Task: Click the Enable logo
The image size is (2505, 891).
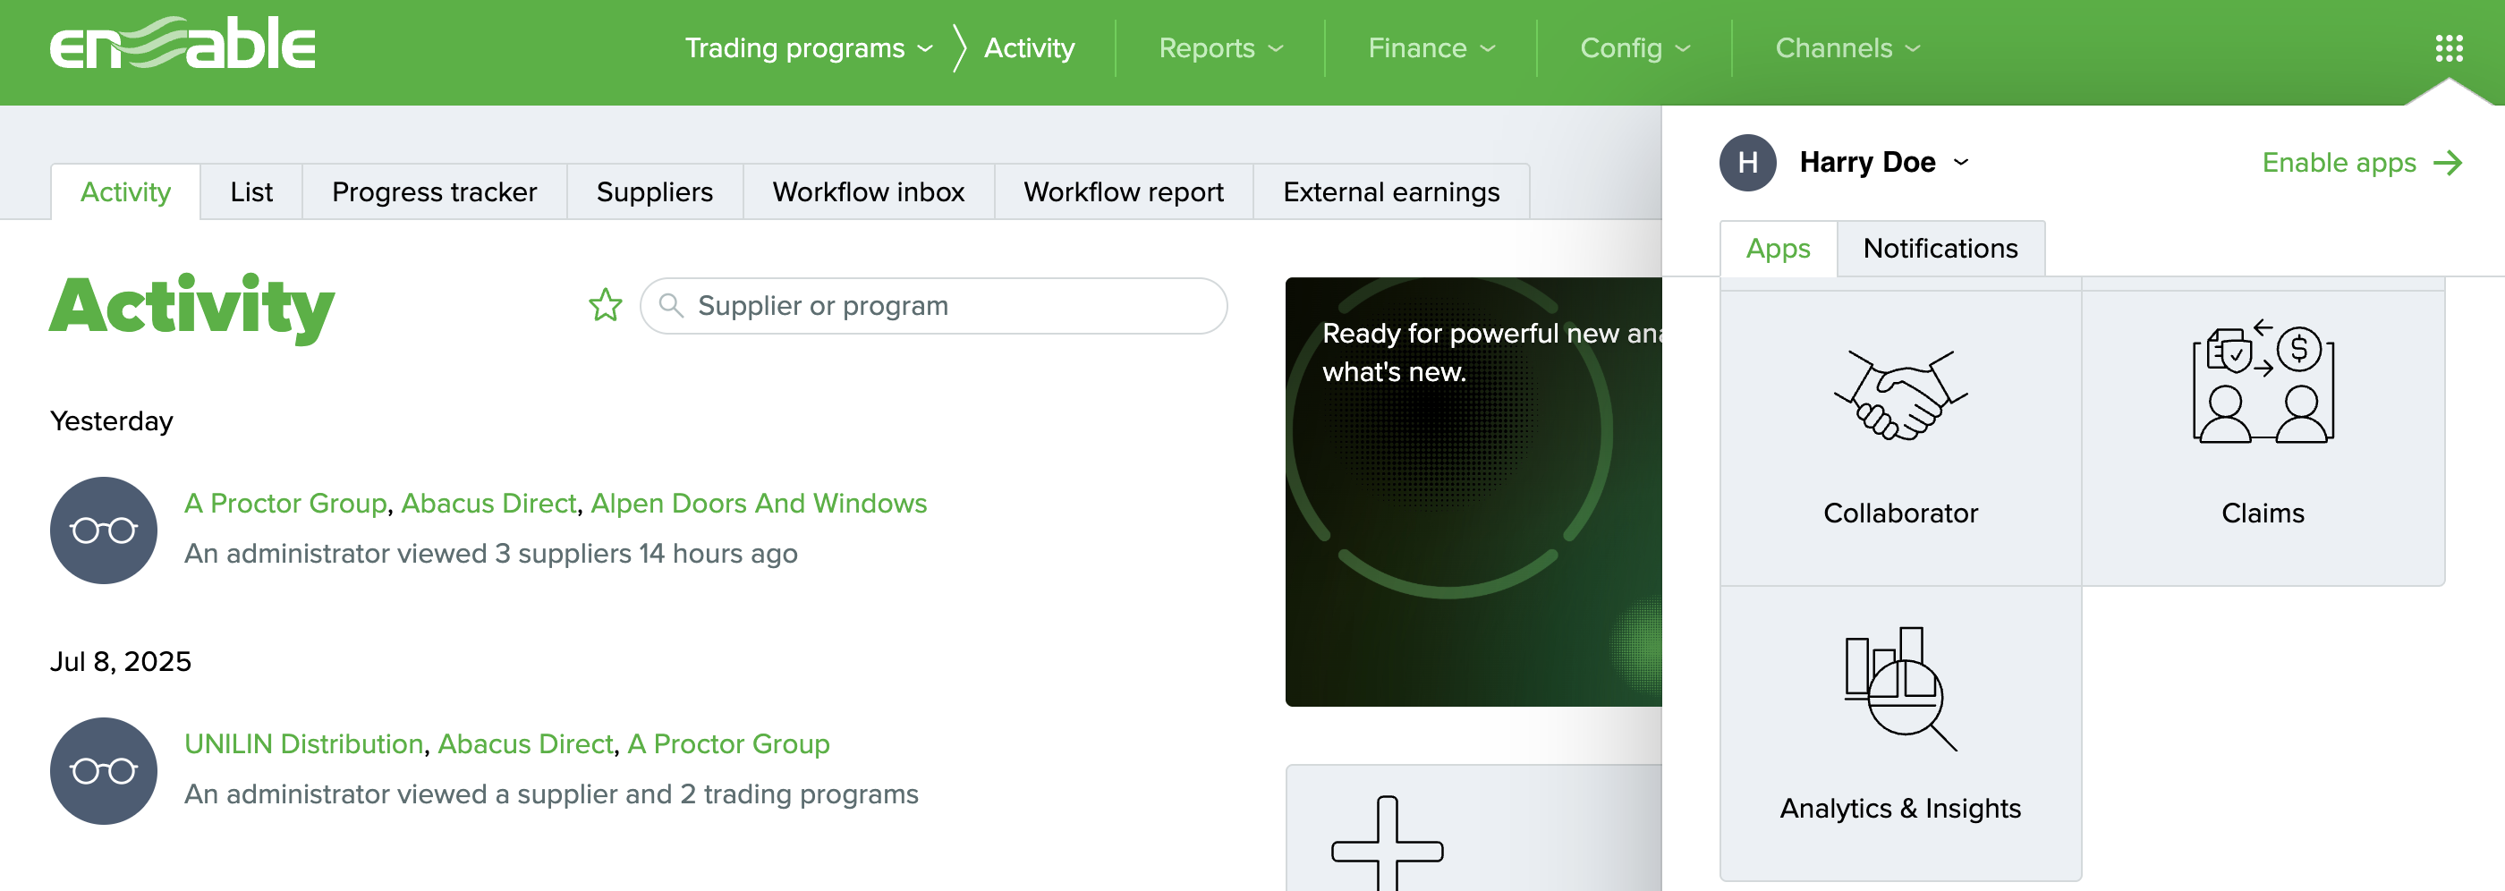Action: pos(183,45)
